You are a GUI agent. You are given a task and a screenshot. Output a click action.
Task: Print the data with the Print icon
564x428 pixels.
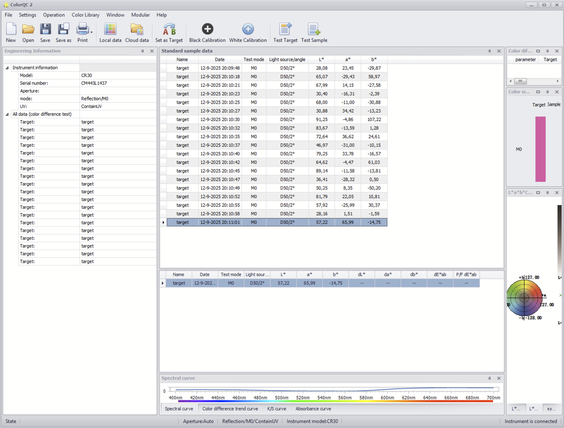click(82, 33)
